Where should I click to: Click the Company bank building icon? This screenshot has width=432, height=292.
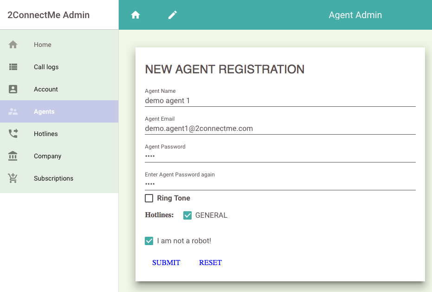(x=13, y=156)
